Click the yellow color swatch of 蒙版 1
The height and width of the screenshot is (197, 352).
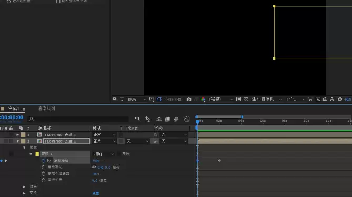(x=37, y=154)
